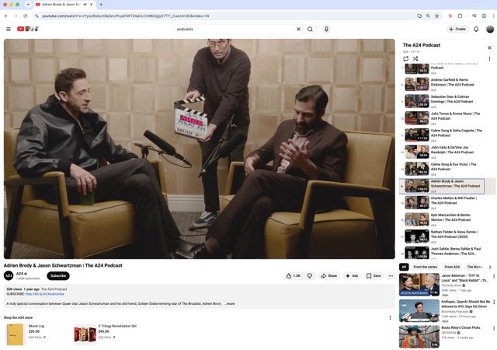Open the YouTube hamburger guide menu
Screen dimensions: 497x350
[x=9, y=29]
